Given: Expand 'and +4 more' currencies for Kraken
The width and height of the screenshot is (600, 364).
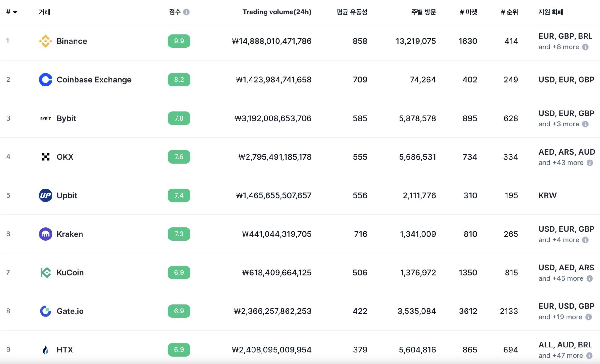Looking at the screenshot, I should (559, 240).
